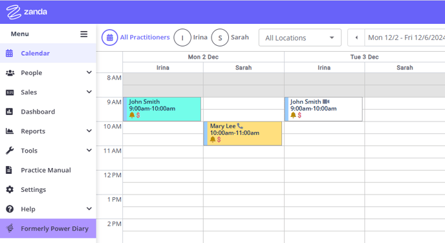Click the Settings gear icon in the sidebar
The height and width of the screenshot is (243, 445).
pos(10,189)
